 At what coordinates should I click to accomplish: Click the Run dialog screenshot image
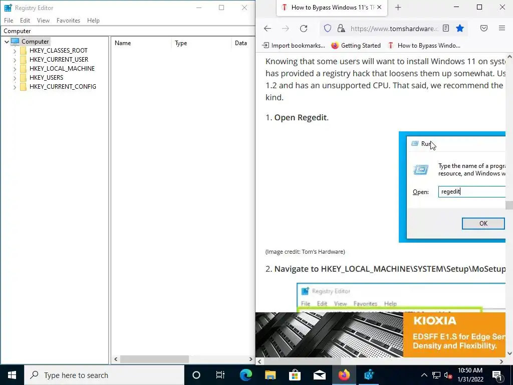point(452,187)
